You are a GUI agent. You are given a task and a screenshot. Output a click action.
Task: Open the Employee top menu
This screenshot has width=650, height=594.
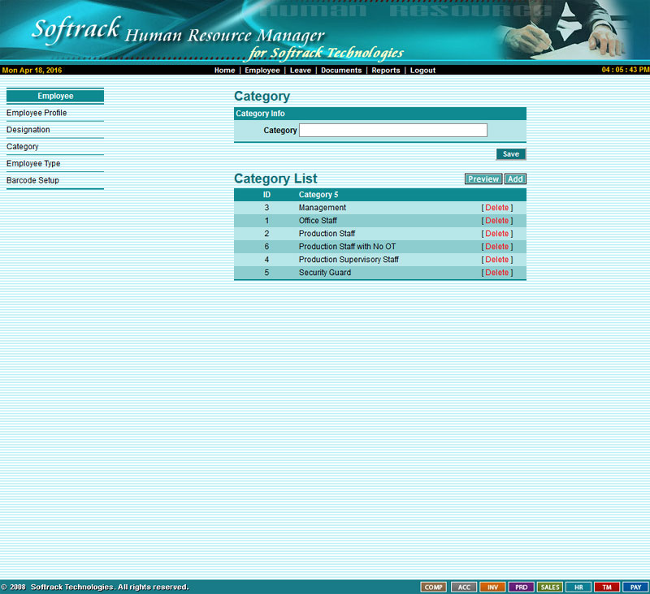[x=262, y=71]
